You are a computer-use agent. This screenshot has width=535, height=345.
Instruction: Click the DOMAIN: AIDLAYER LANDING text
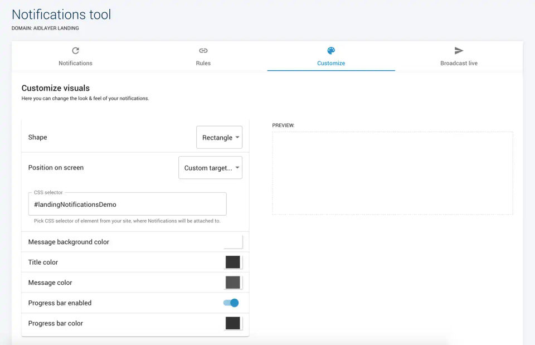tap(45, 28)
